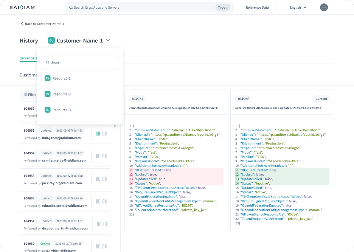Switch to the Server Details tab

28,58
